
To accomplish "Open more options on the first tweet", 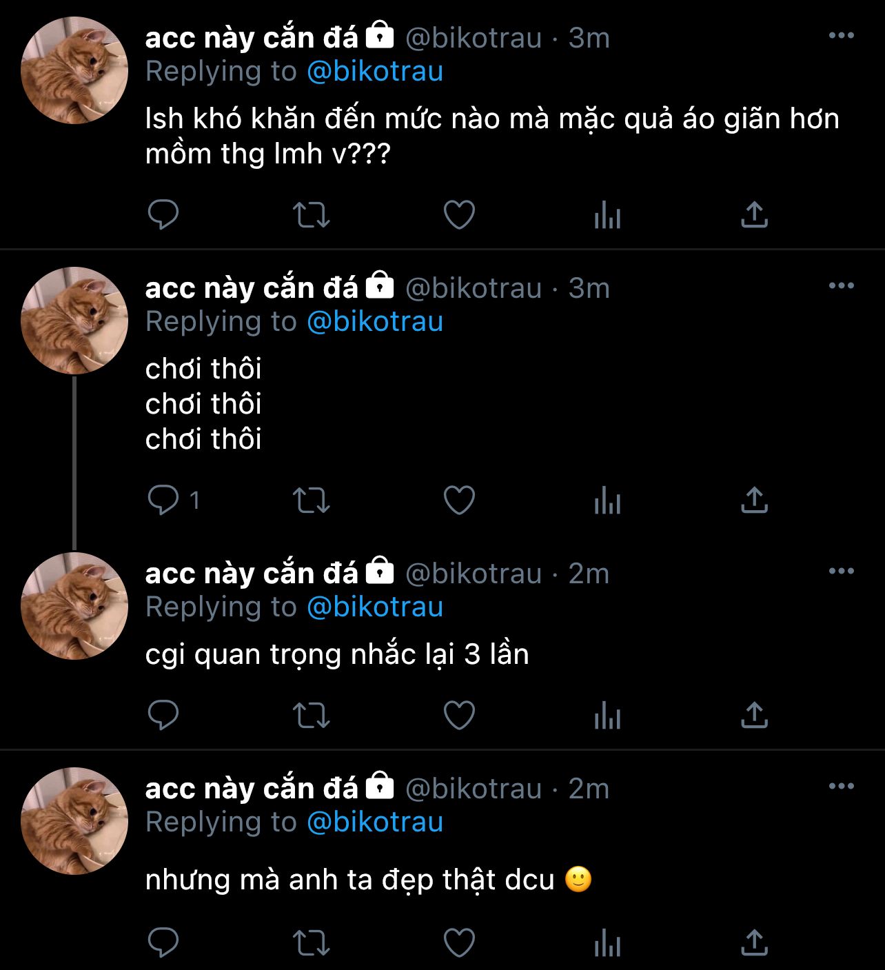I will [841, 36].
